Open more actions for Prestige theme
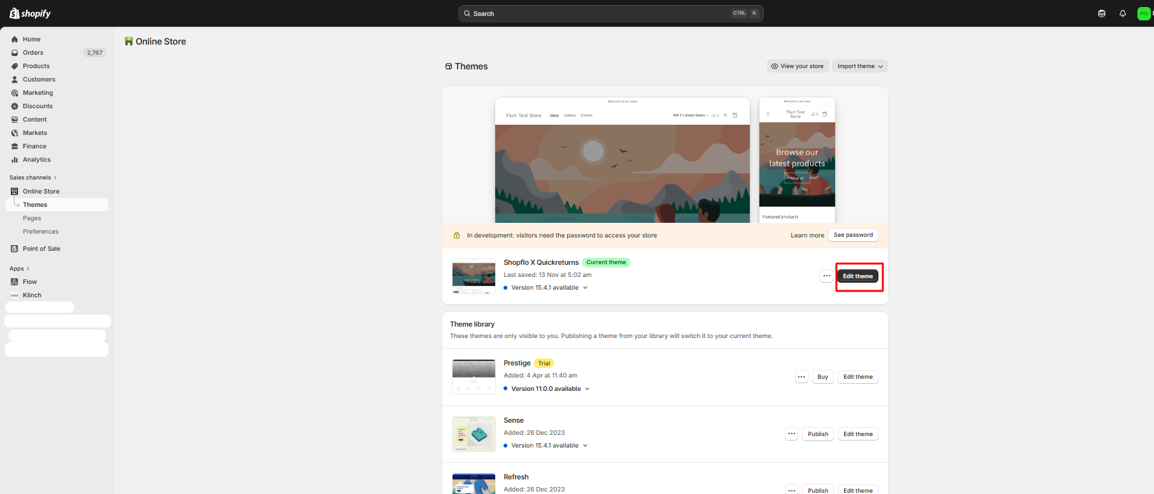The image size is (1154, 494). (801, 377)
